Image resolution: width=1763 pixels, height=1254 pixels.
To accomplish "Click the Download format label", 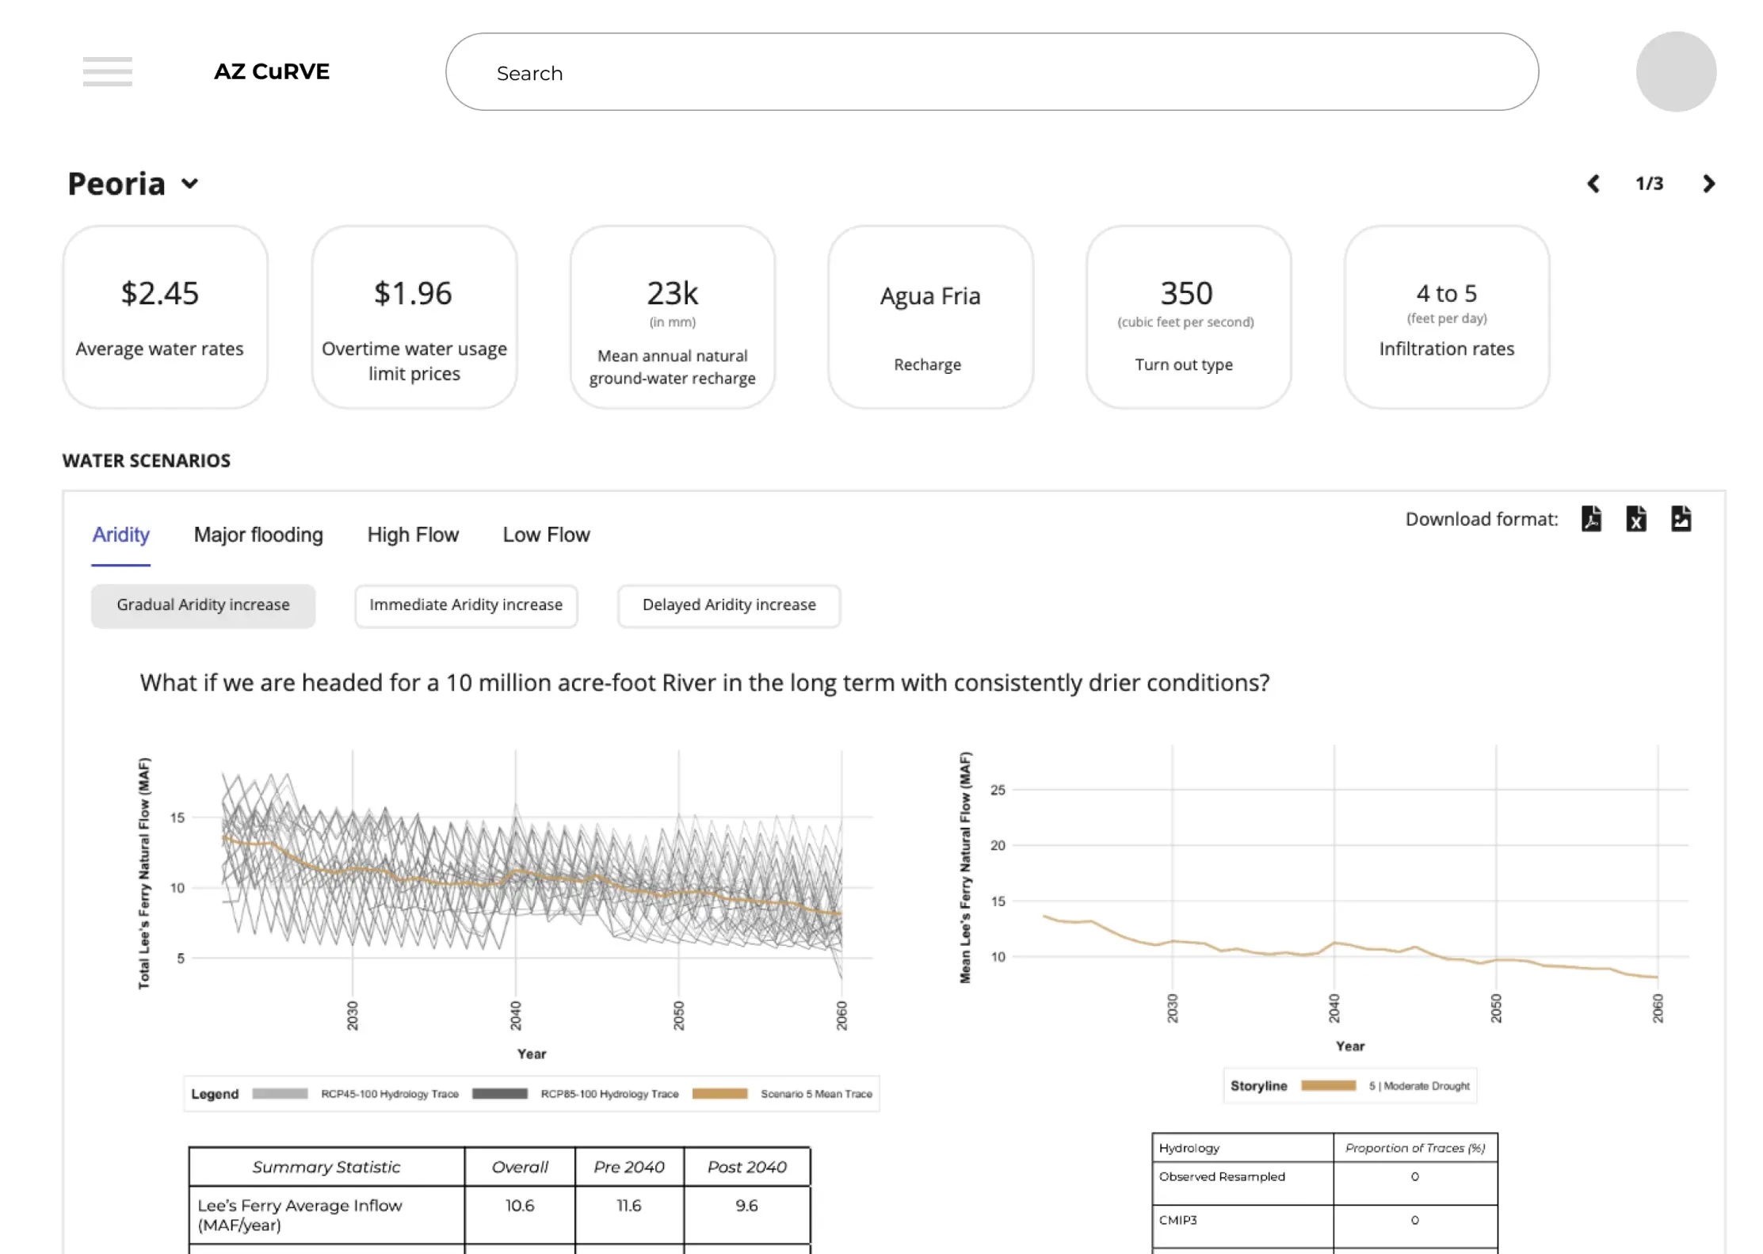I will (1482, 520).
